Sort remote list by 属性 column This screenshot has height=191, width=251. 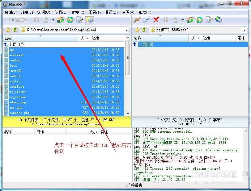tap(241, 38)
